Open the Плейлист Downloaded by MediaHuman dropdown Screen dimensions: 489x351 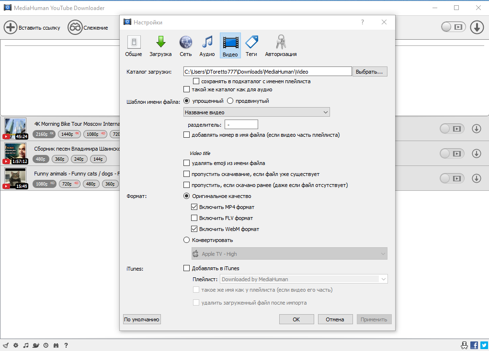pyautogui.click(x=304, y=279)
